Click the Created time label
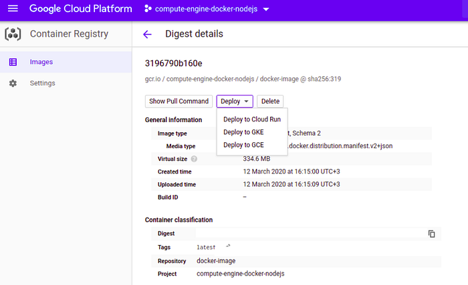 coord(174,172)
